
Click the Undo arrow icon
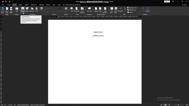[x=6, y=2]
